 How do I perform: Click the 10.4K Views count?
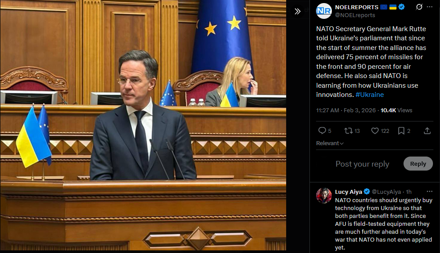[x=396, y=110]
